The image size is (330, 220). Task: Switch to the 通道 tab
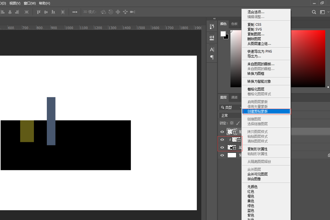(x=234, y=97)
